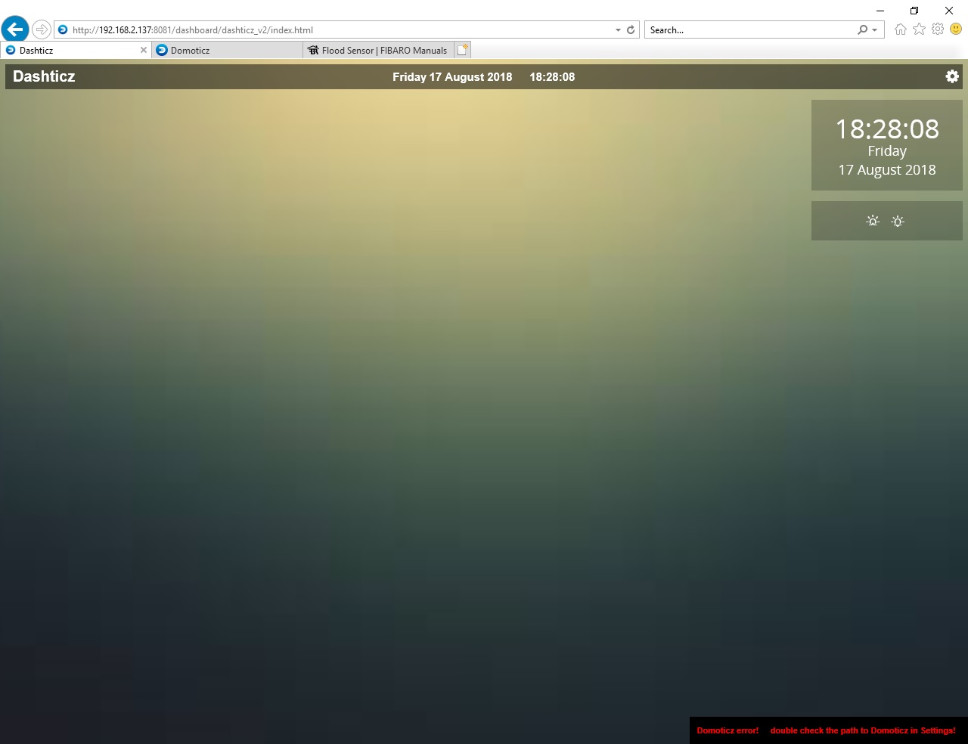Click the browser forward arrow button

pos(42,29)
